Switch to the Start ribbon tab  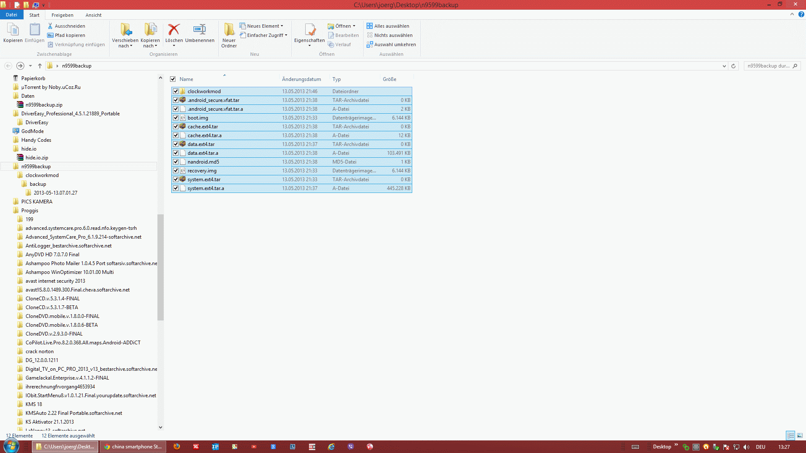click(x=34, y=15)
